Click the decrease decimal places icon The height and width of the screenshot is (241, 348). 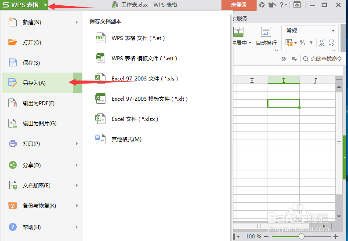pyautogui.click(x=331, y=43)
